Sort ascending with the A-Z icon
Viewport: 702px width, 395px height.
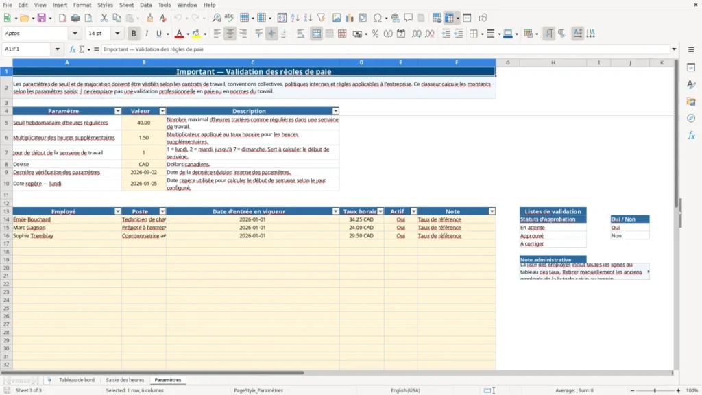click(295, 18)
